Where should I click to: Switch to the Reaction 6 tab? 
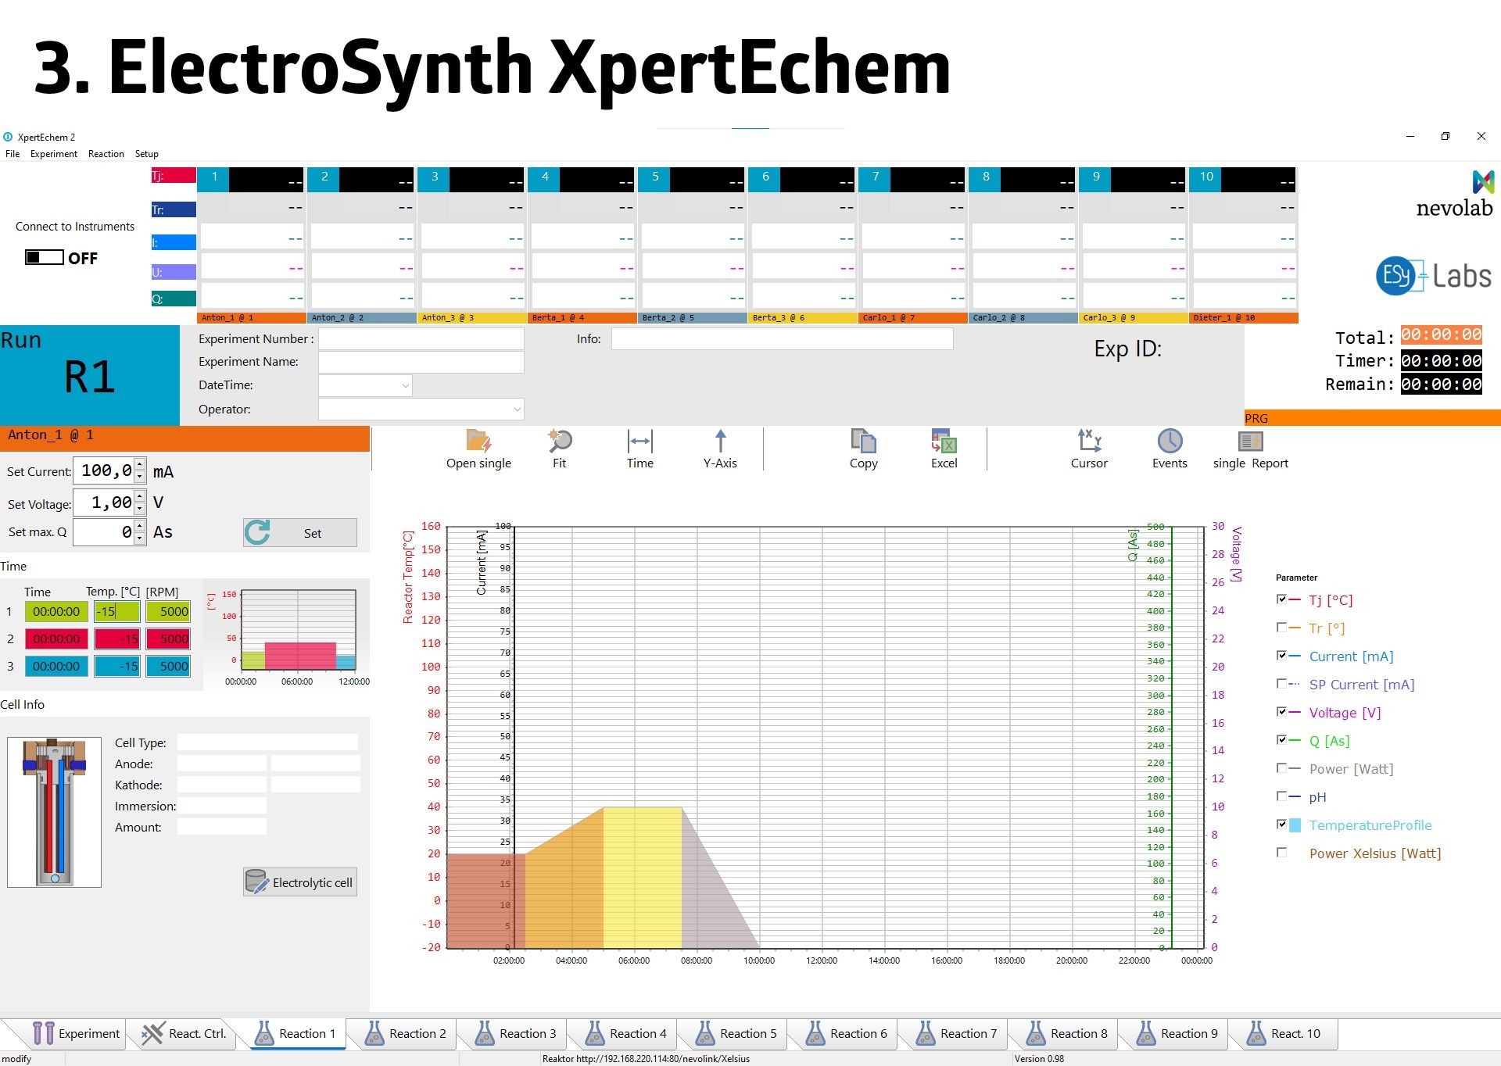click(847, 1033)
